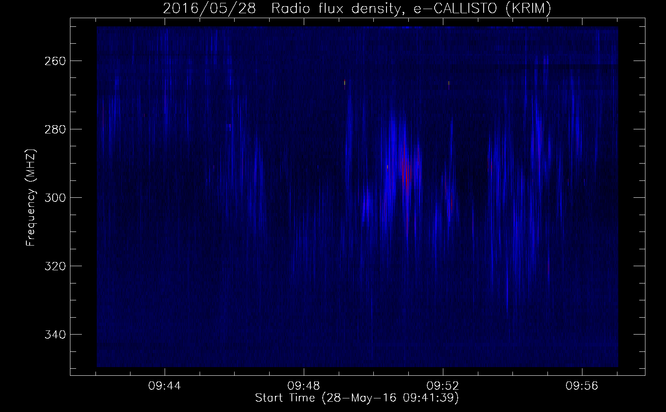Click the 09:44 time tick label
Viewport: 666px width, 412px height.
click(165, 386)
